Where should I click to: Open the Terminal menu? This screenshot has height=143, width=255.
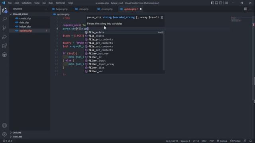point(60,3)
